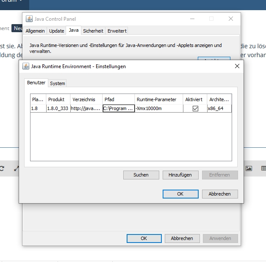Click the Suchen button
The height and width of the screenshot is (262, 266).
coord(141,175)
